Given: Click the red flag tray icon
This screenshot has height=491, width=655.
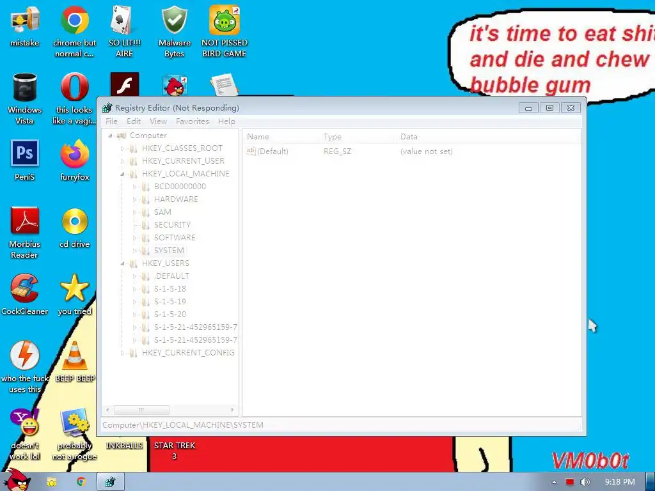Looking at the screenshot, I should pos(570,482).
